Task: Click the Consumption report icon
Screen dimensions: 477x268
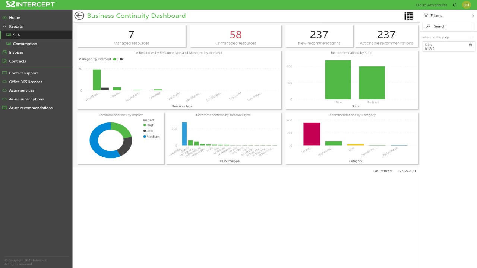Action: [9, 44]
